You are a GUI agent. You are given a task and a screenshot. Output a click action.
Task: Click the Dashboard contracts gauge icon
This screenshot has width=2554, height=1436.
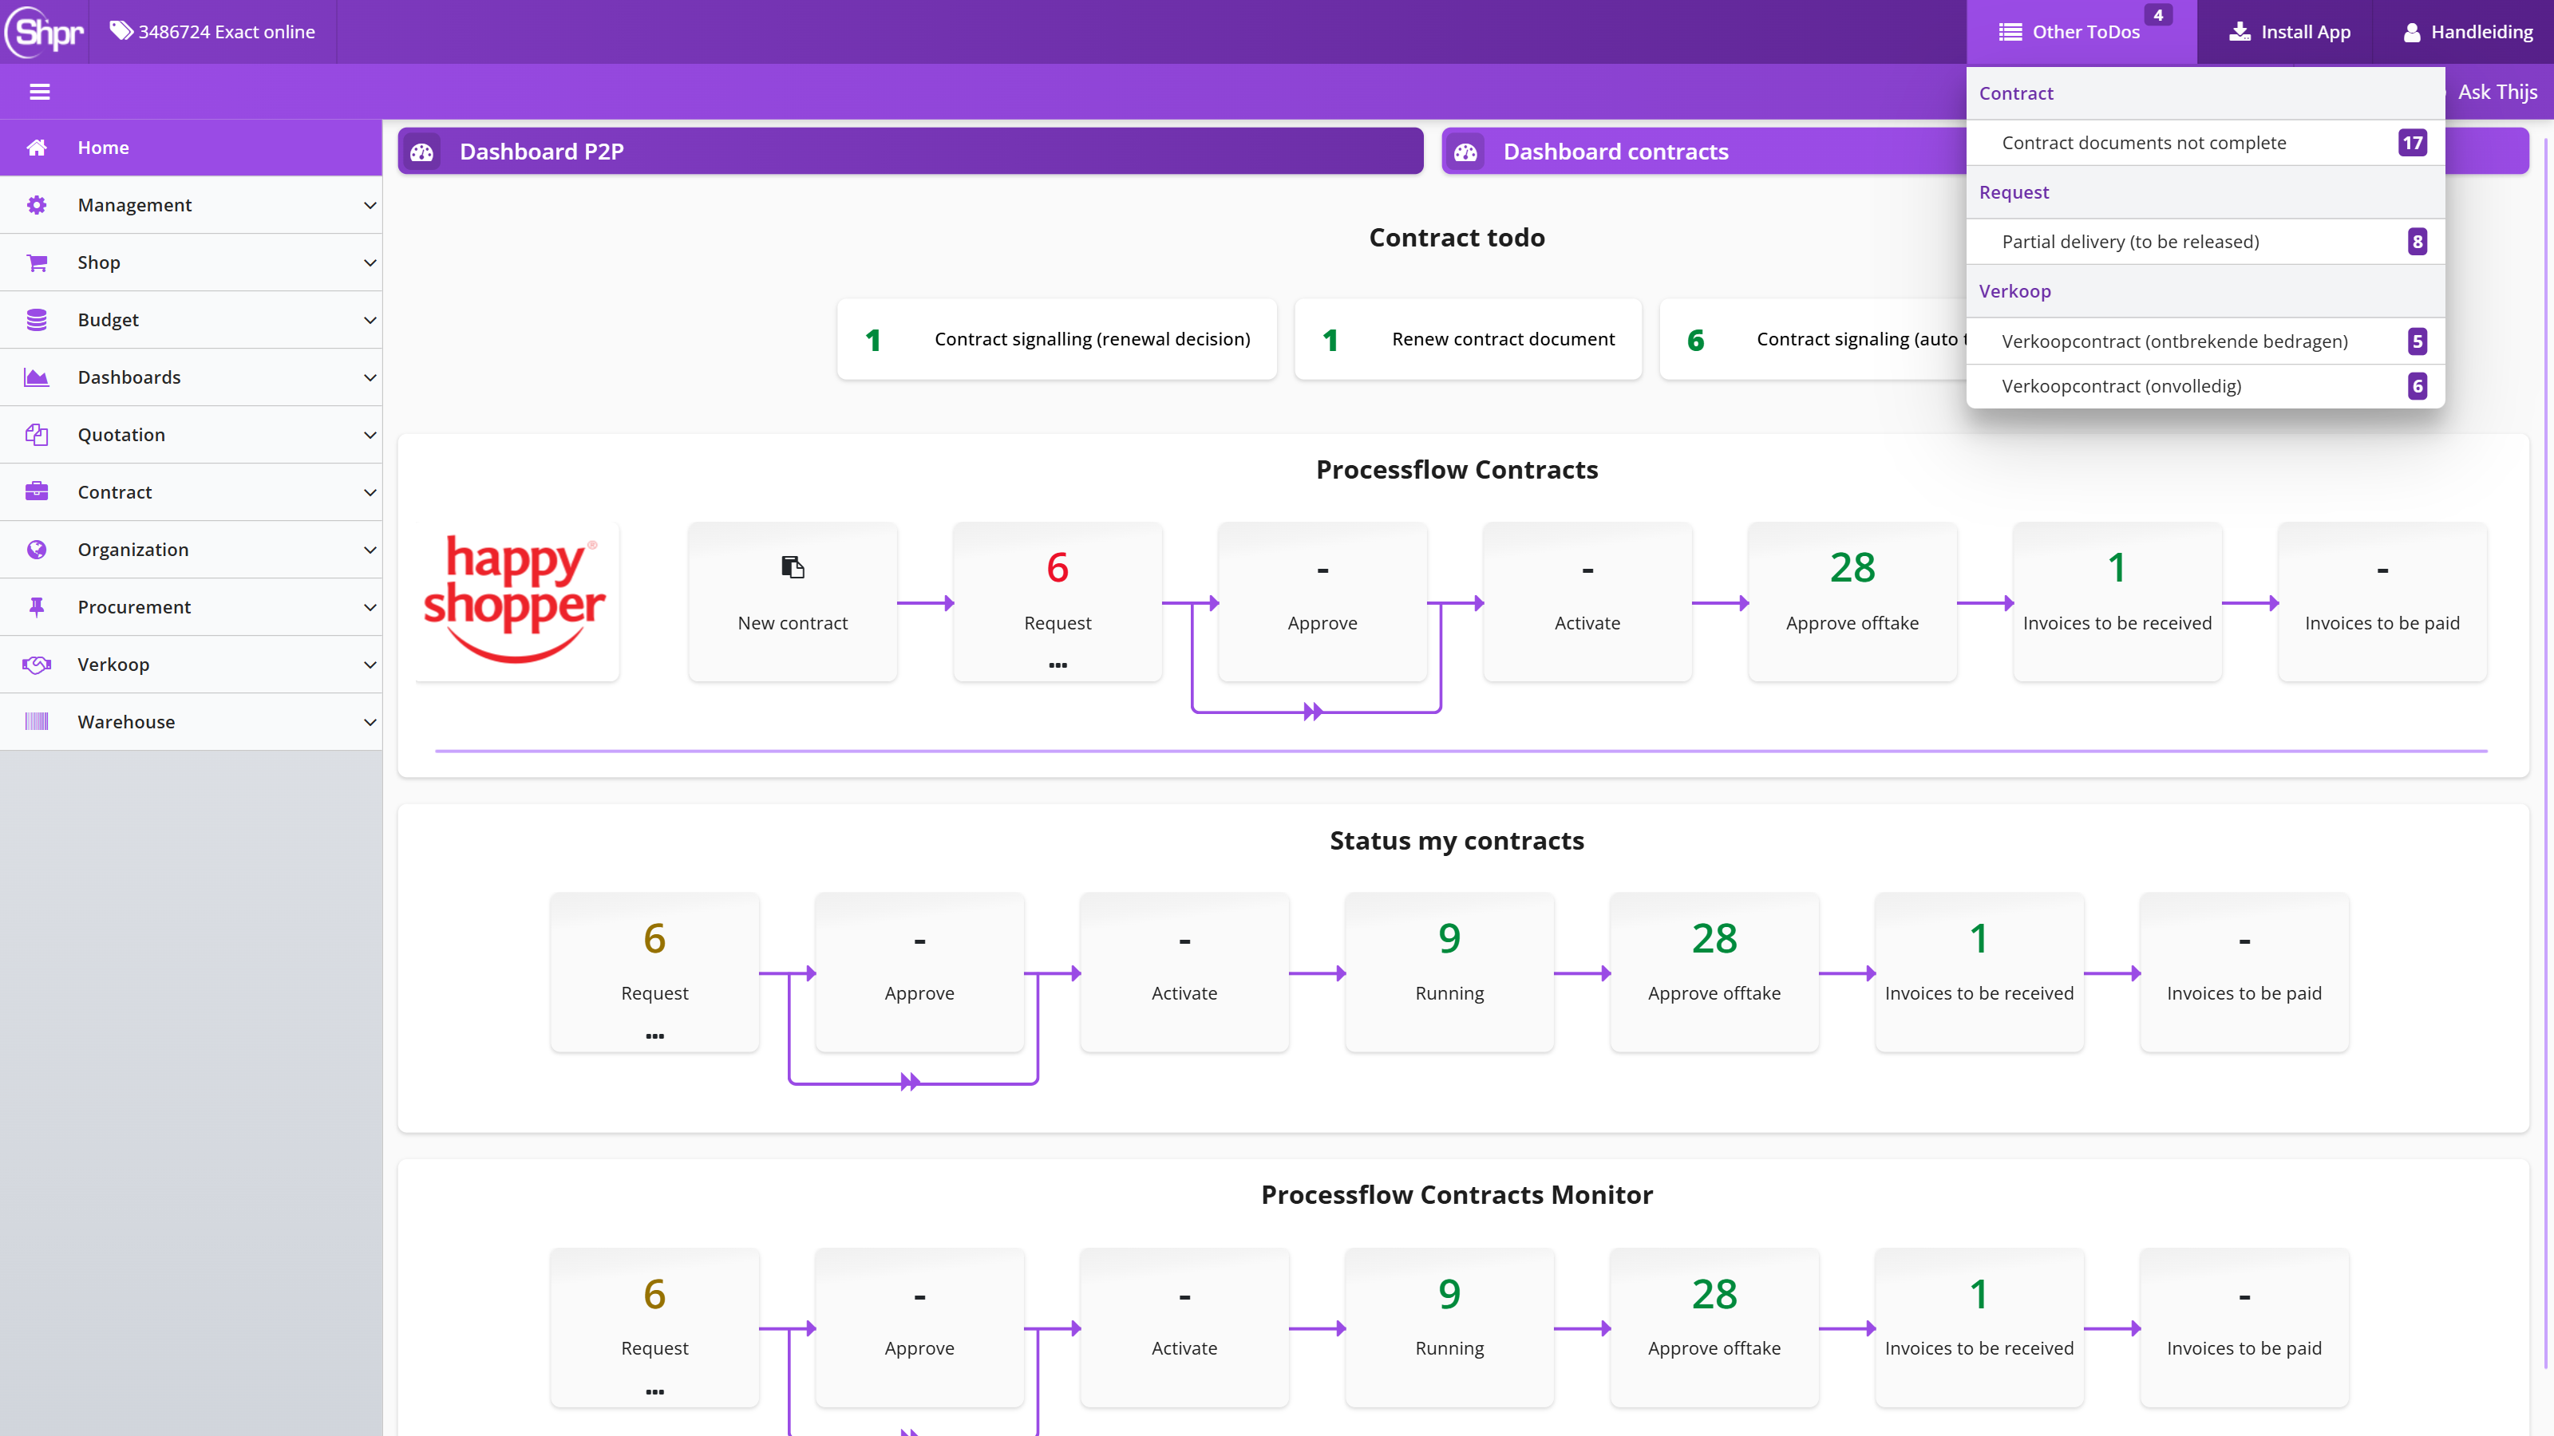(1466, 152)
